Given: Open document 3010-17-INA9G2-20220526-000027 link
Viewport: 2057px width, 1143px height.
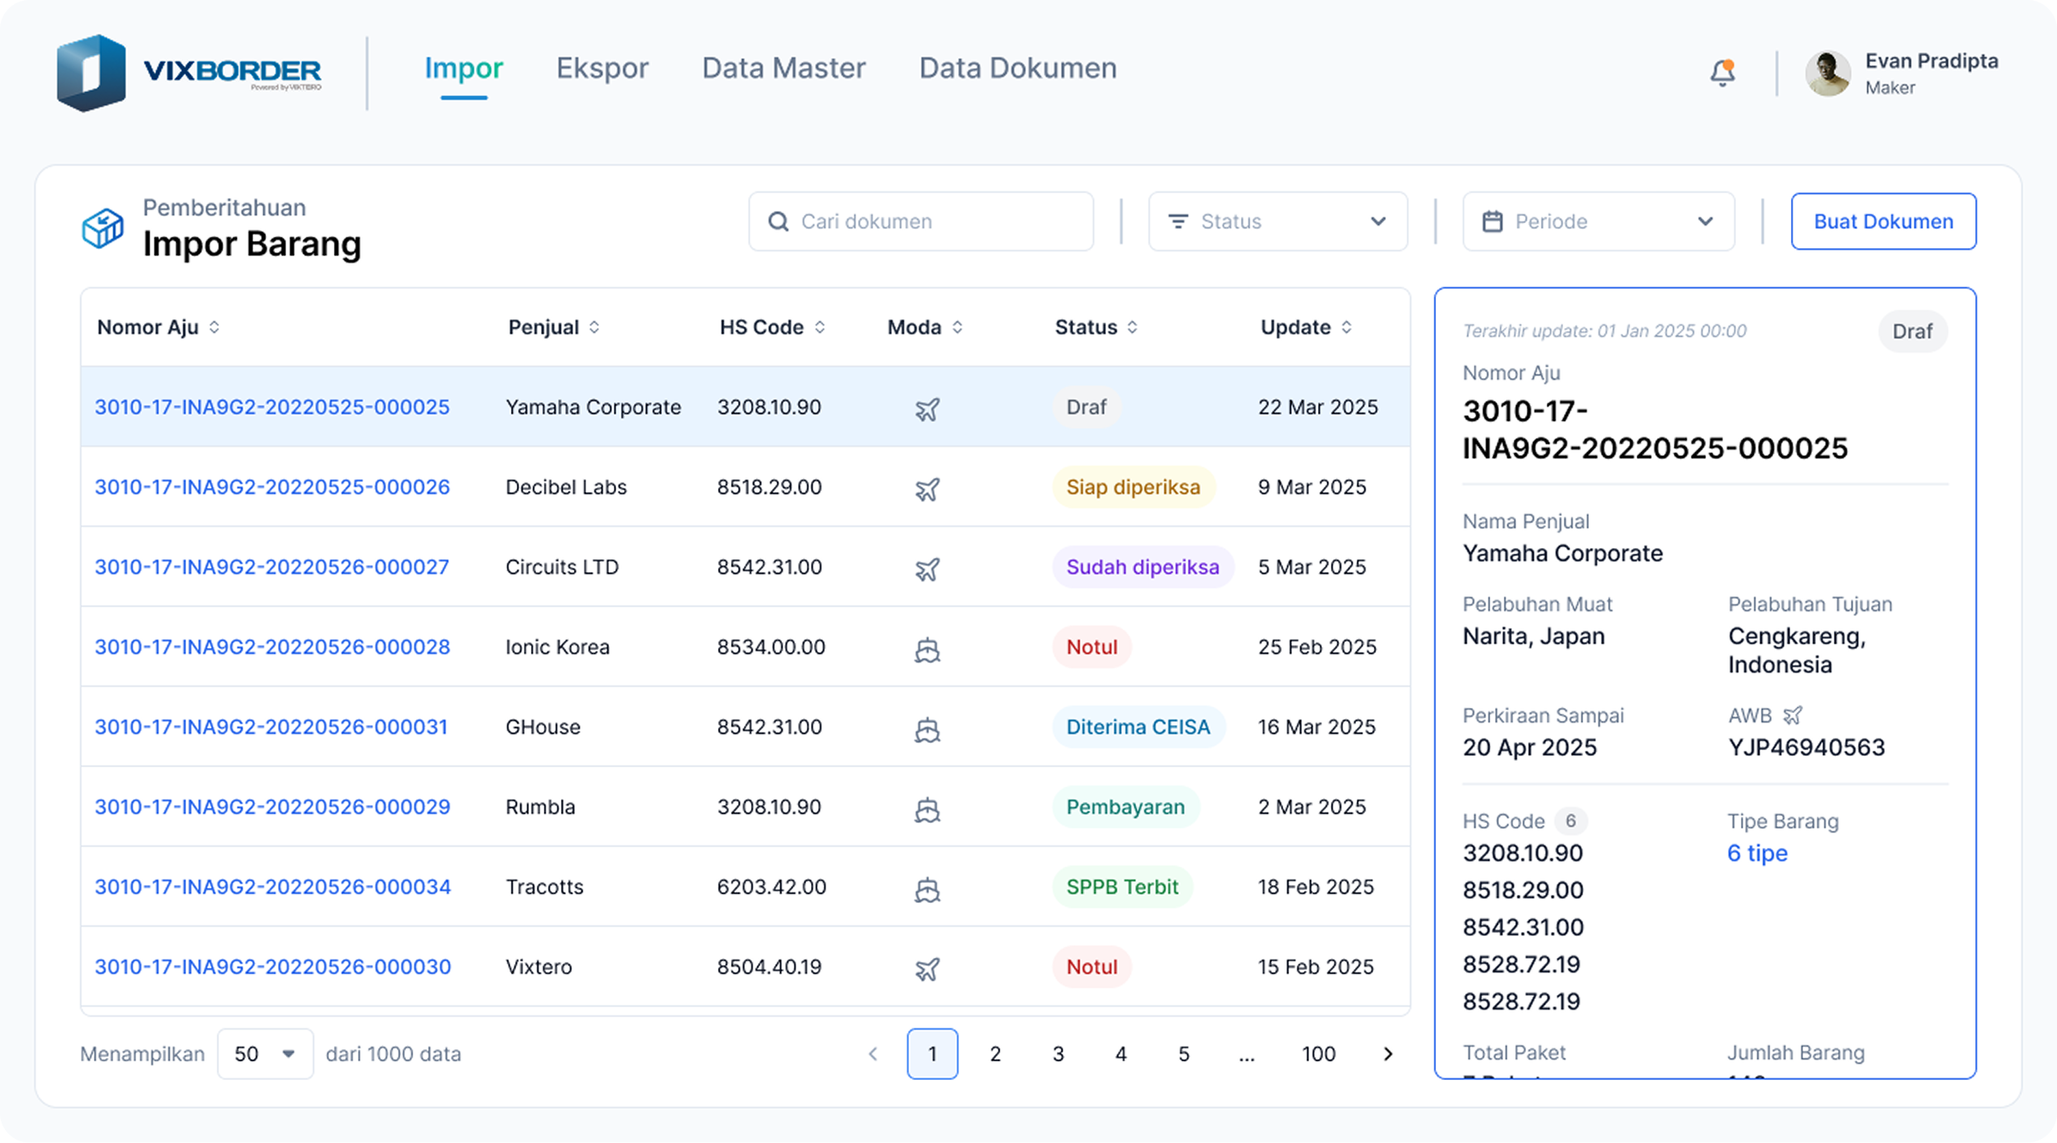Looking at the screenshot, I should pyautogui.click(x=272, y=567).
